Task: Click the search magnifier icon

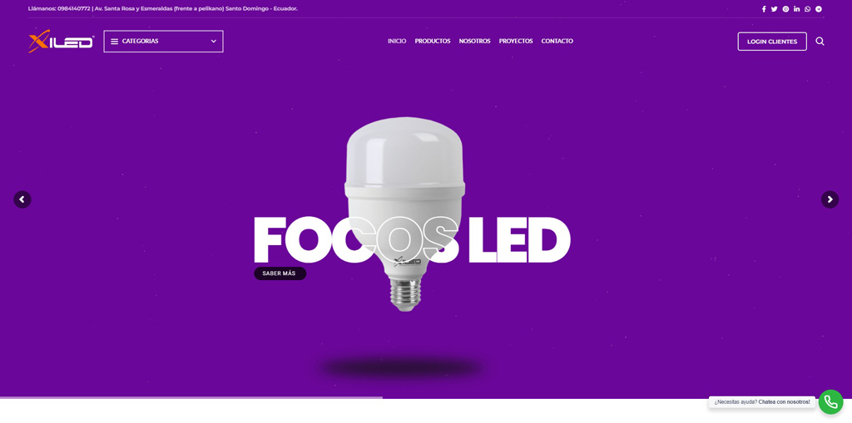Action: 820,42
